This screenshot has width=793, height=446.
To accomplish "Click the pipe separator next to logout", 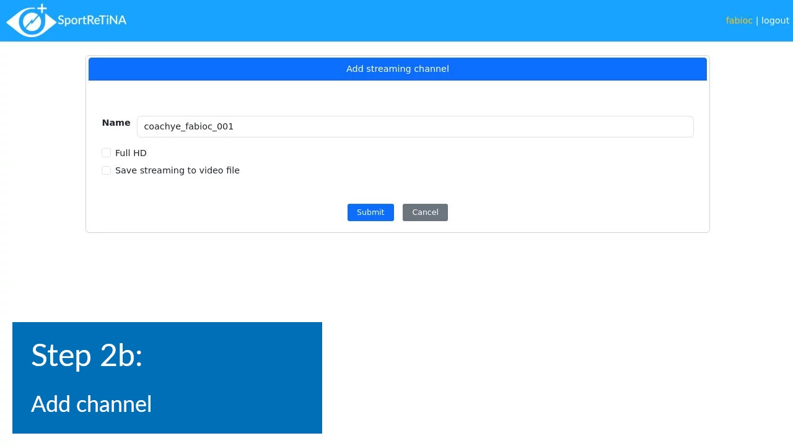I will point(756,20).
